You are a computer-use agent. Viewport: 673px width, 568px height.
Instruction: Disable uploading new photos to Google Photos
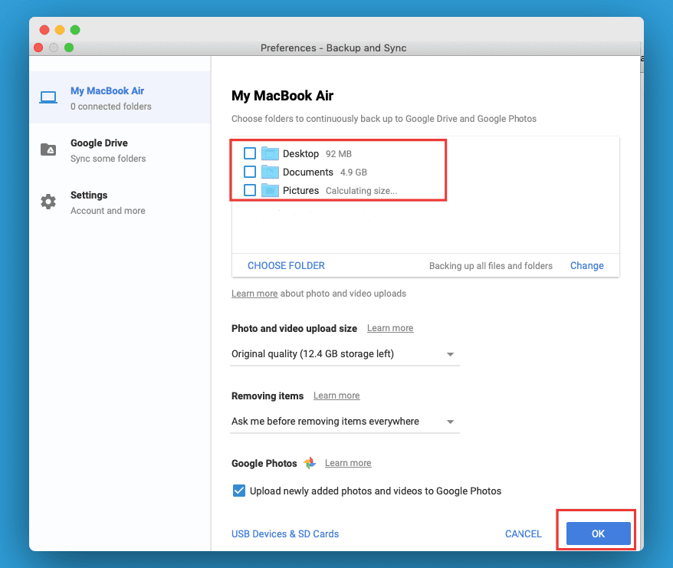tap(239, 490)
